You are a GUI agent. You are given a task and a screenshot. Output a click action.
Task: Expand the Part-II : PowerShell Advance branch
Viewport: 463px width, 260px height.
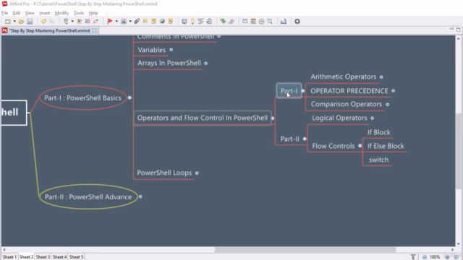click(140, 196)
